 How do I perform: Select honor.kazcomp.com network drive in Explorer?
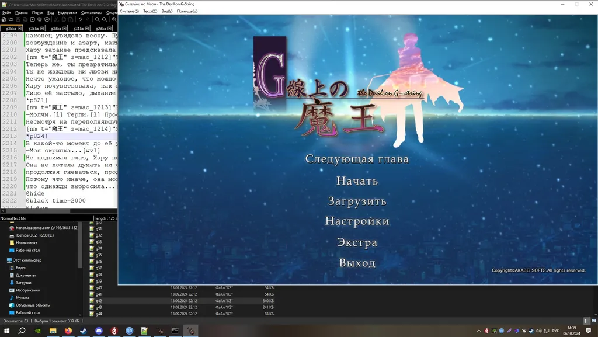coord(43,228)
